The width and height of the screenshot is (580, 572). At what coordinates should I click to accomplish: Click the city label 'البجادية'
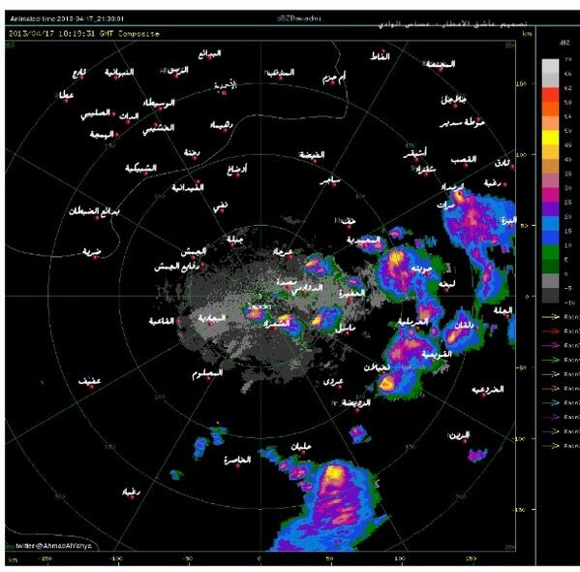pyautogui.click(x=212, y=318)
